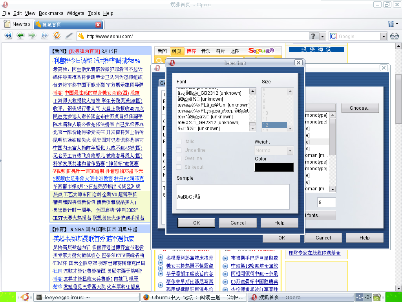Image resolution: width=402 pixels, height=302 pixels.
Task: Click the Google search engine icon
Action: coord(333,36)
